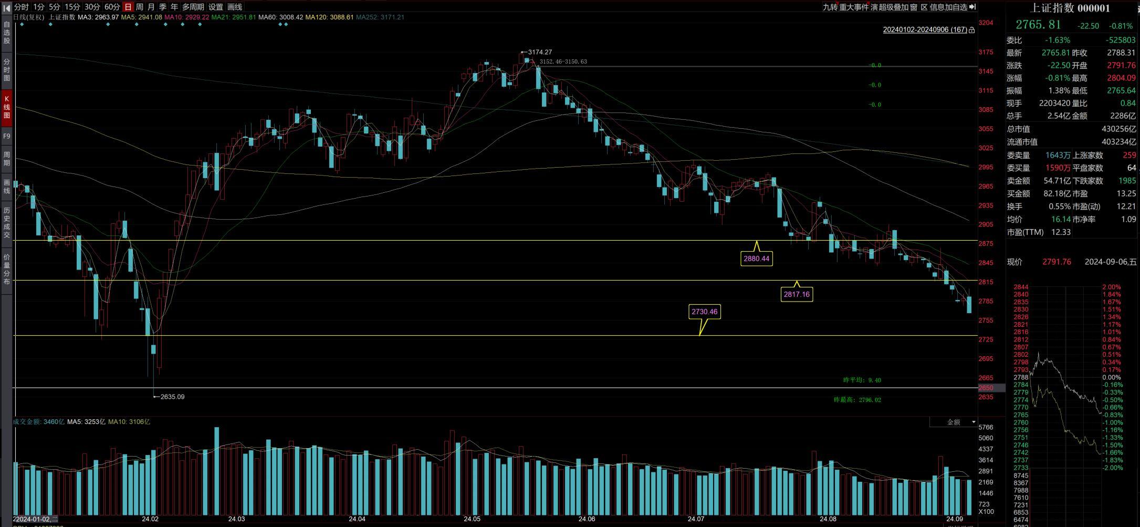Select the 日 daily period

[x=128, y=7]
